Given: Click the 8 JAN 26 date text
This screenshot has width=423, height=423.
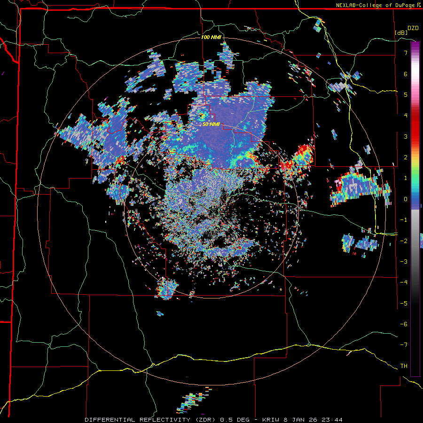Looking at the screenshot, I should 301,420.
